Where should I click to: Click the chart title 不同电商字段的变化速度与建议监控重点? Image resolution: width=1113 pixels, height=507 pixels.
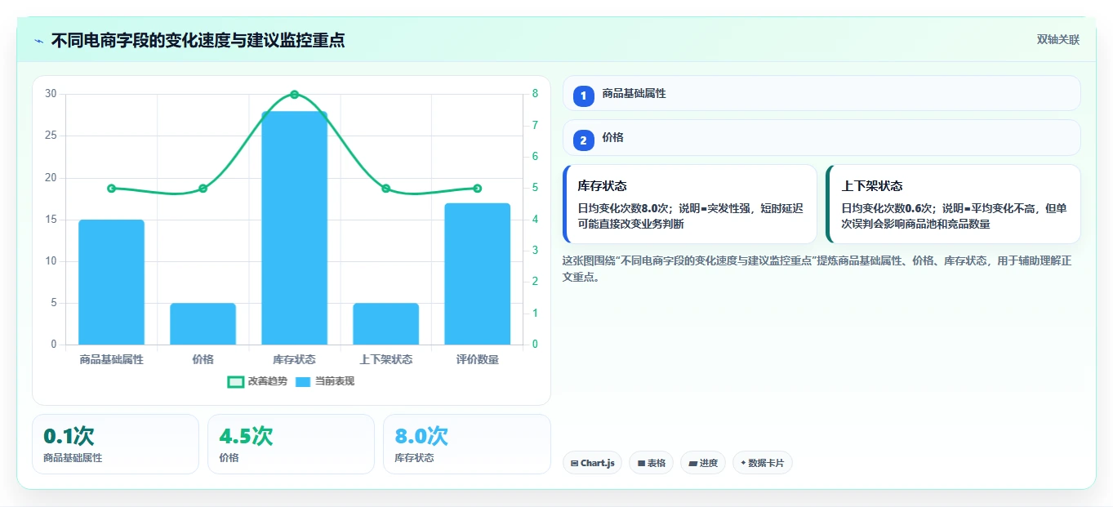coord(198,40)
